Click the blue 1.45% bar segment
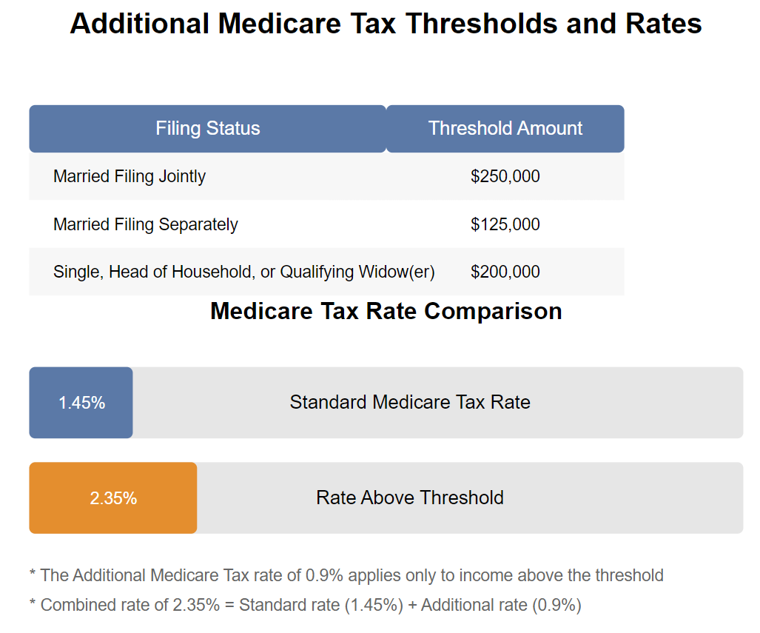Image resolution: width=760 pixels, height=633 pixels. tap(81, 403)
